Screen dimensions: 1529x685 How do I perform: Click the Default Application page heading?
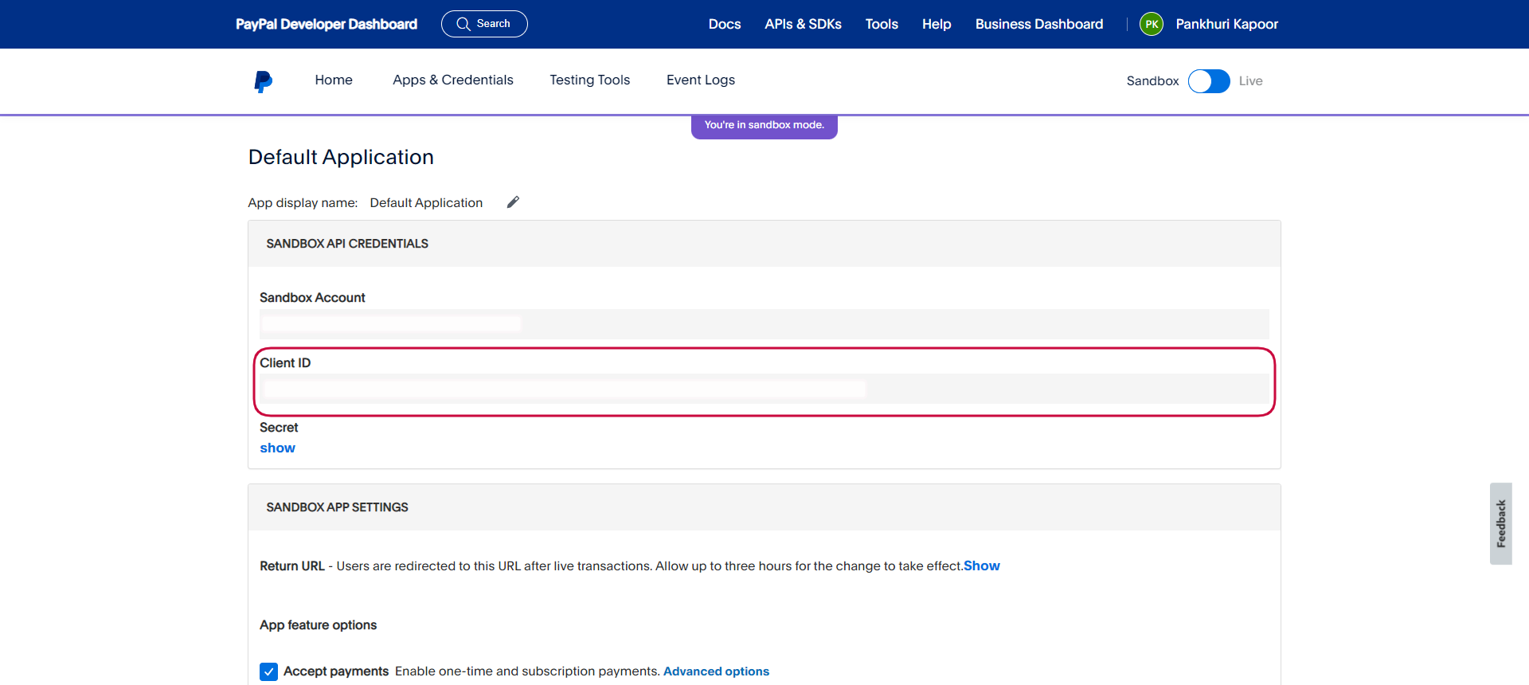coord(341,157)
